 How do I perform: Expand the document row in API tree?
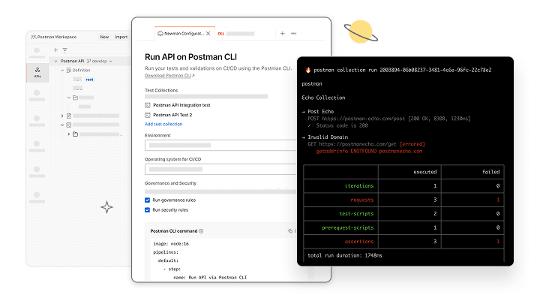click(62, 116)
